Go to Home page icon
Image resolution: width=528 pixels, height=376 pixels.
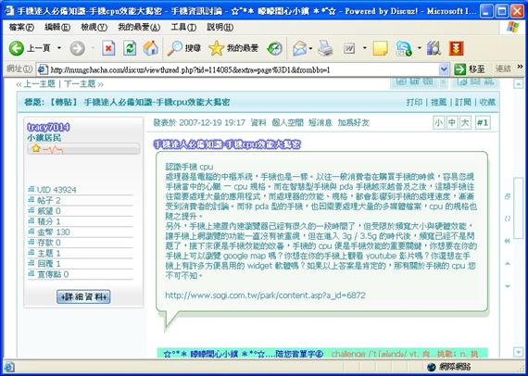[x=150, y=49]
